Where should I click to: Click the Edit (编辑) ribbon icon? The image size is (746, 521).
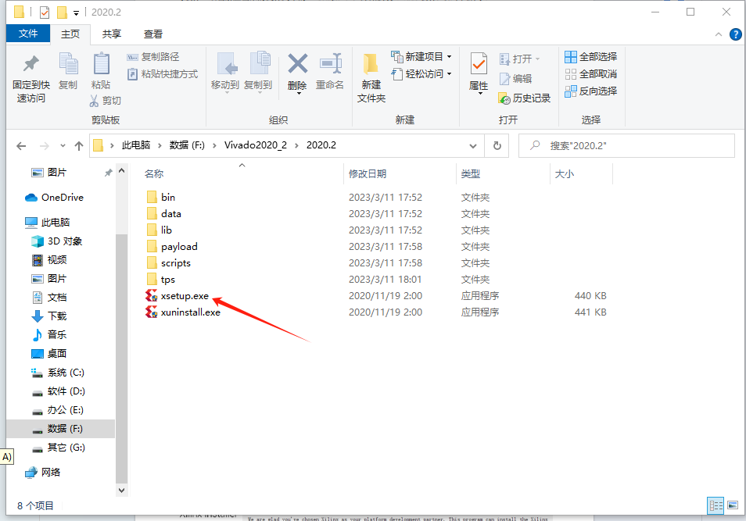504,78
